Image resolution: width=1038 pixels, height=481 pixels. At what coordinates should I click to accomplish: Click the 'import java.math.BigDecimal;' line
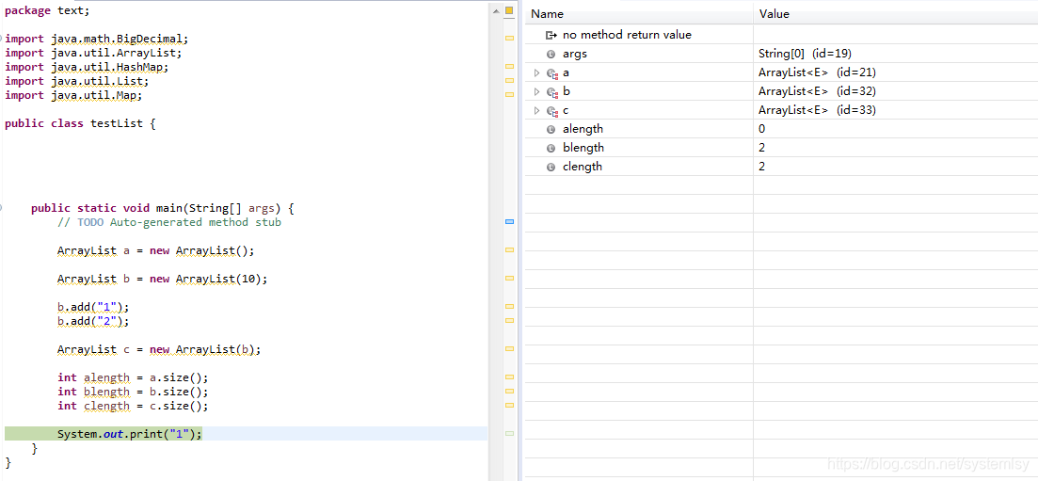point(97,40)
